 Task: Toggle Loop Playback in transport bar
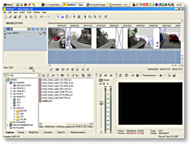(57, 69)
